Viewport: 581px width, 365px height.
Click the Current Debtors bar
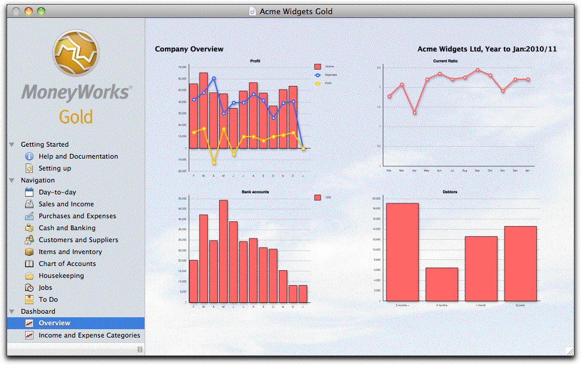520,264
